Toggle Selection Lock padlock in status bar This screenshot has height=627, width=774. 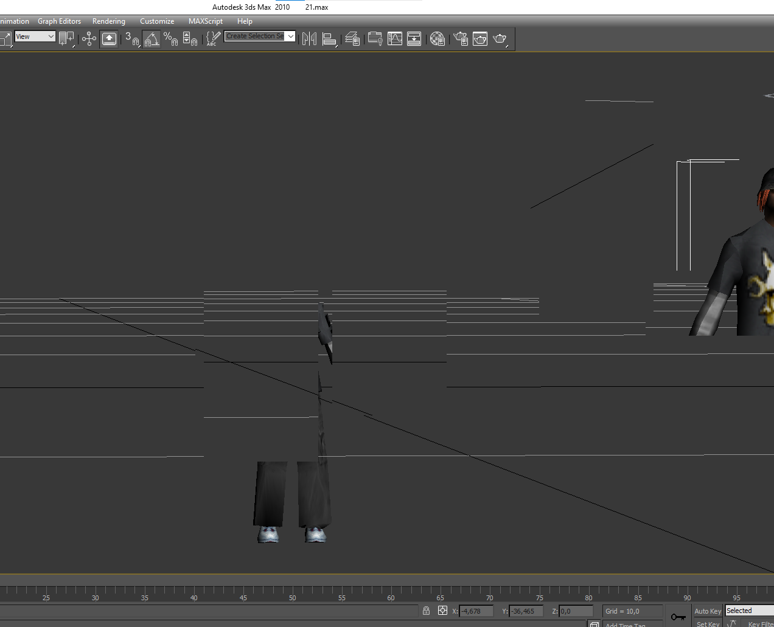[x=426, y=611]
